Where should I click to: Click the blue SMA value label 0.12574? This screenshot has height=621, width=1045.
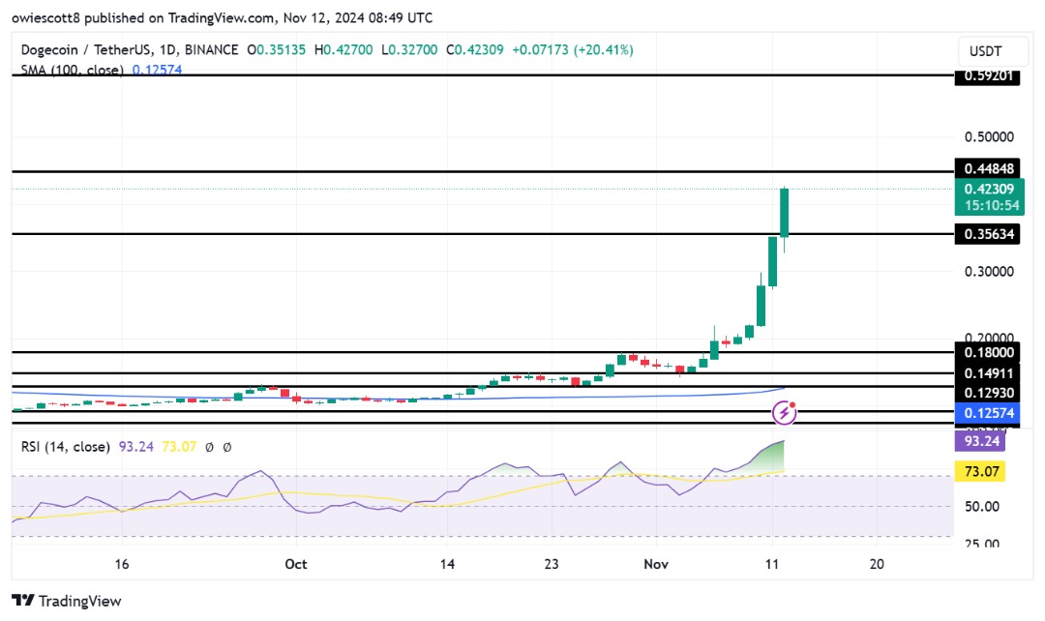(x=986, y=413)
